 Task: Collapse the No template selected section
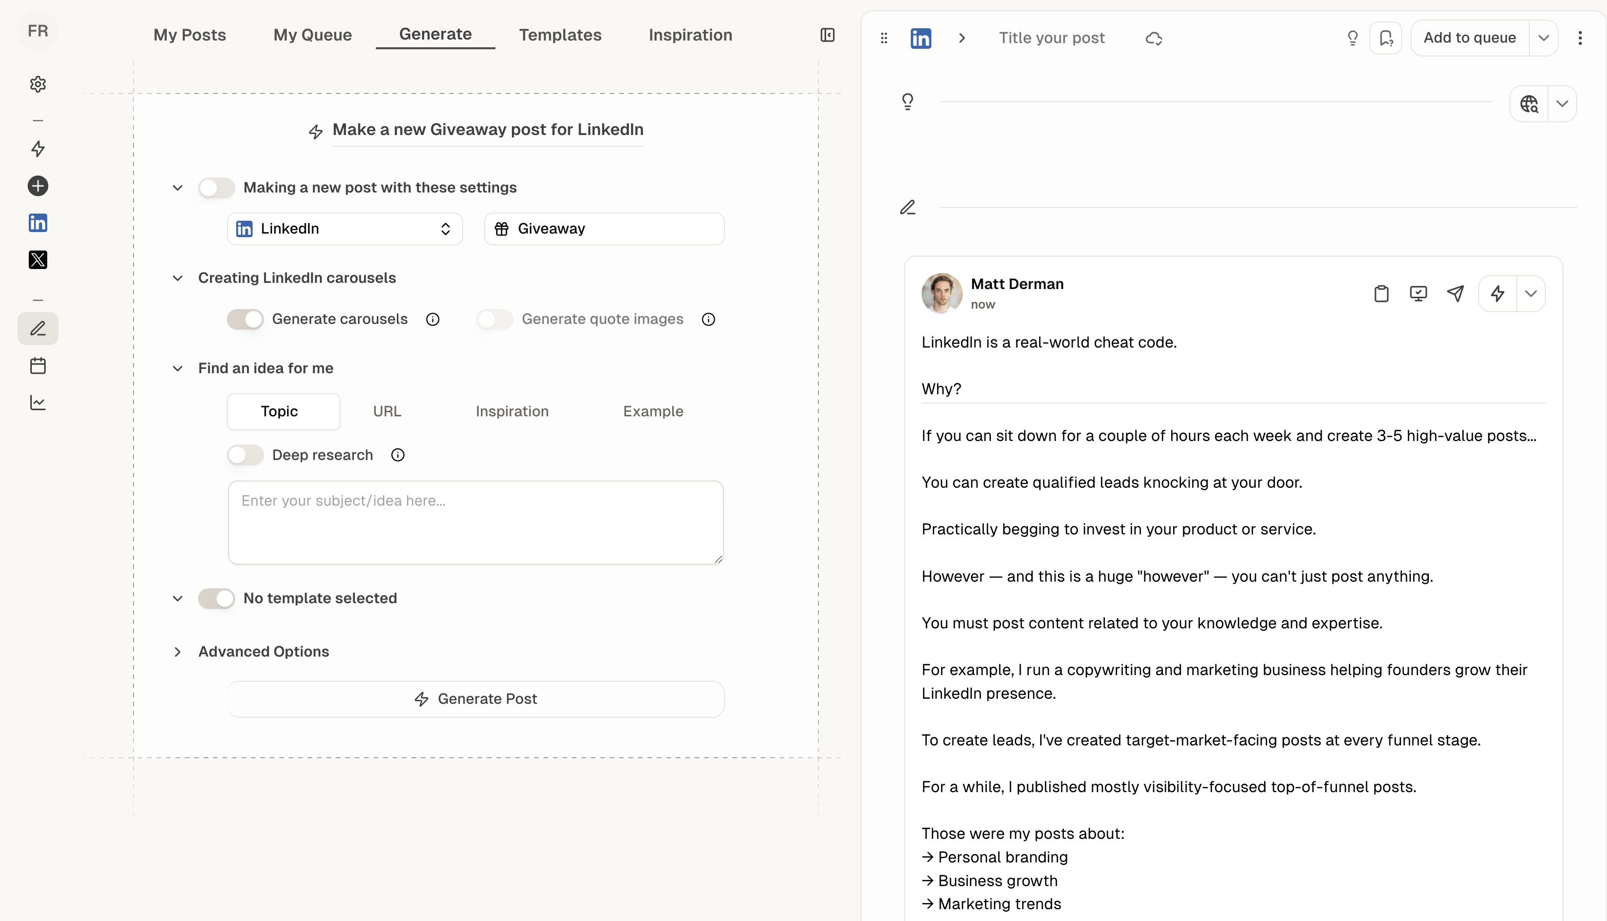click(178, 599)
